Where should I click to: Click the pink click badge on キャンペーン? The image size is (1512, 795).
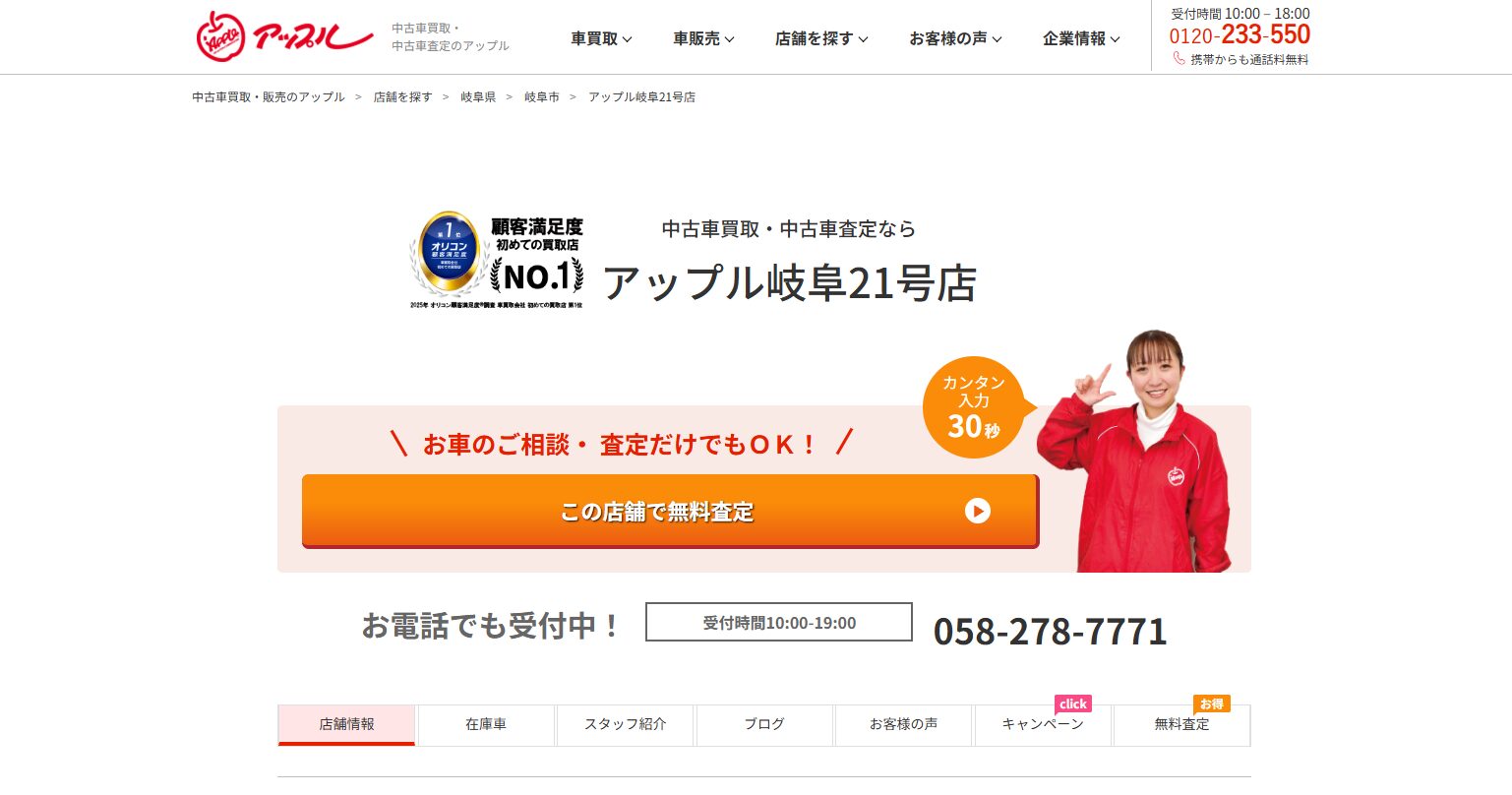pyautogui.click(x=1072, y=703)
